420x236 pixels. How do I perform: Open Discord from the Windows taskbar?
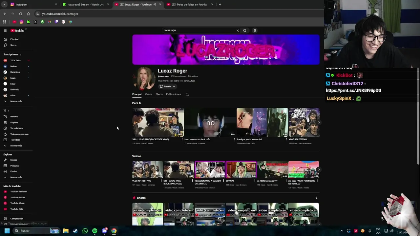pos(104,231)
